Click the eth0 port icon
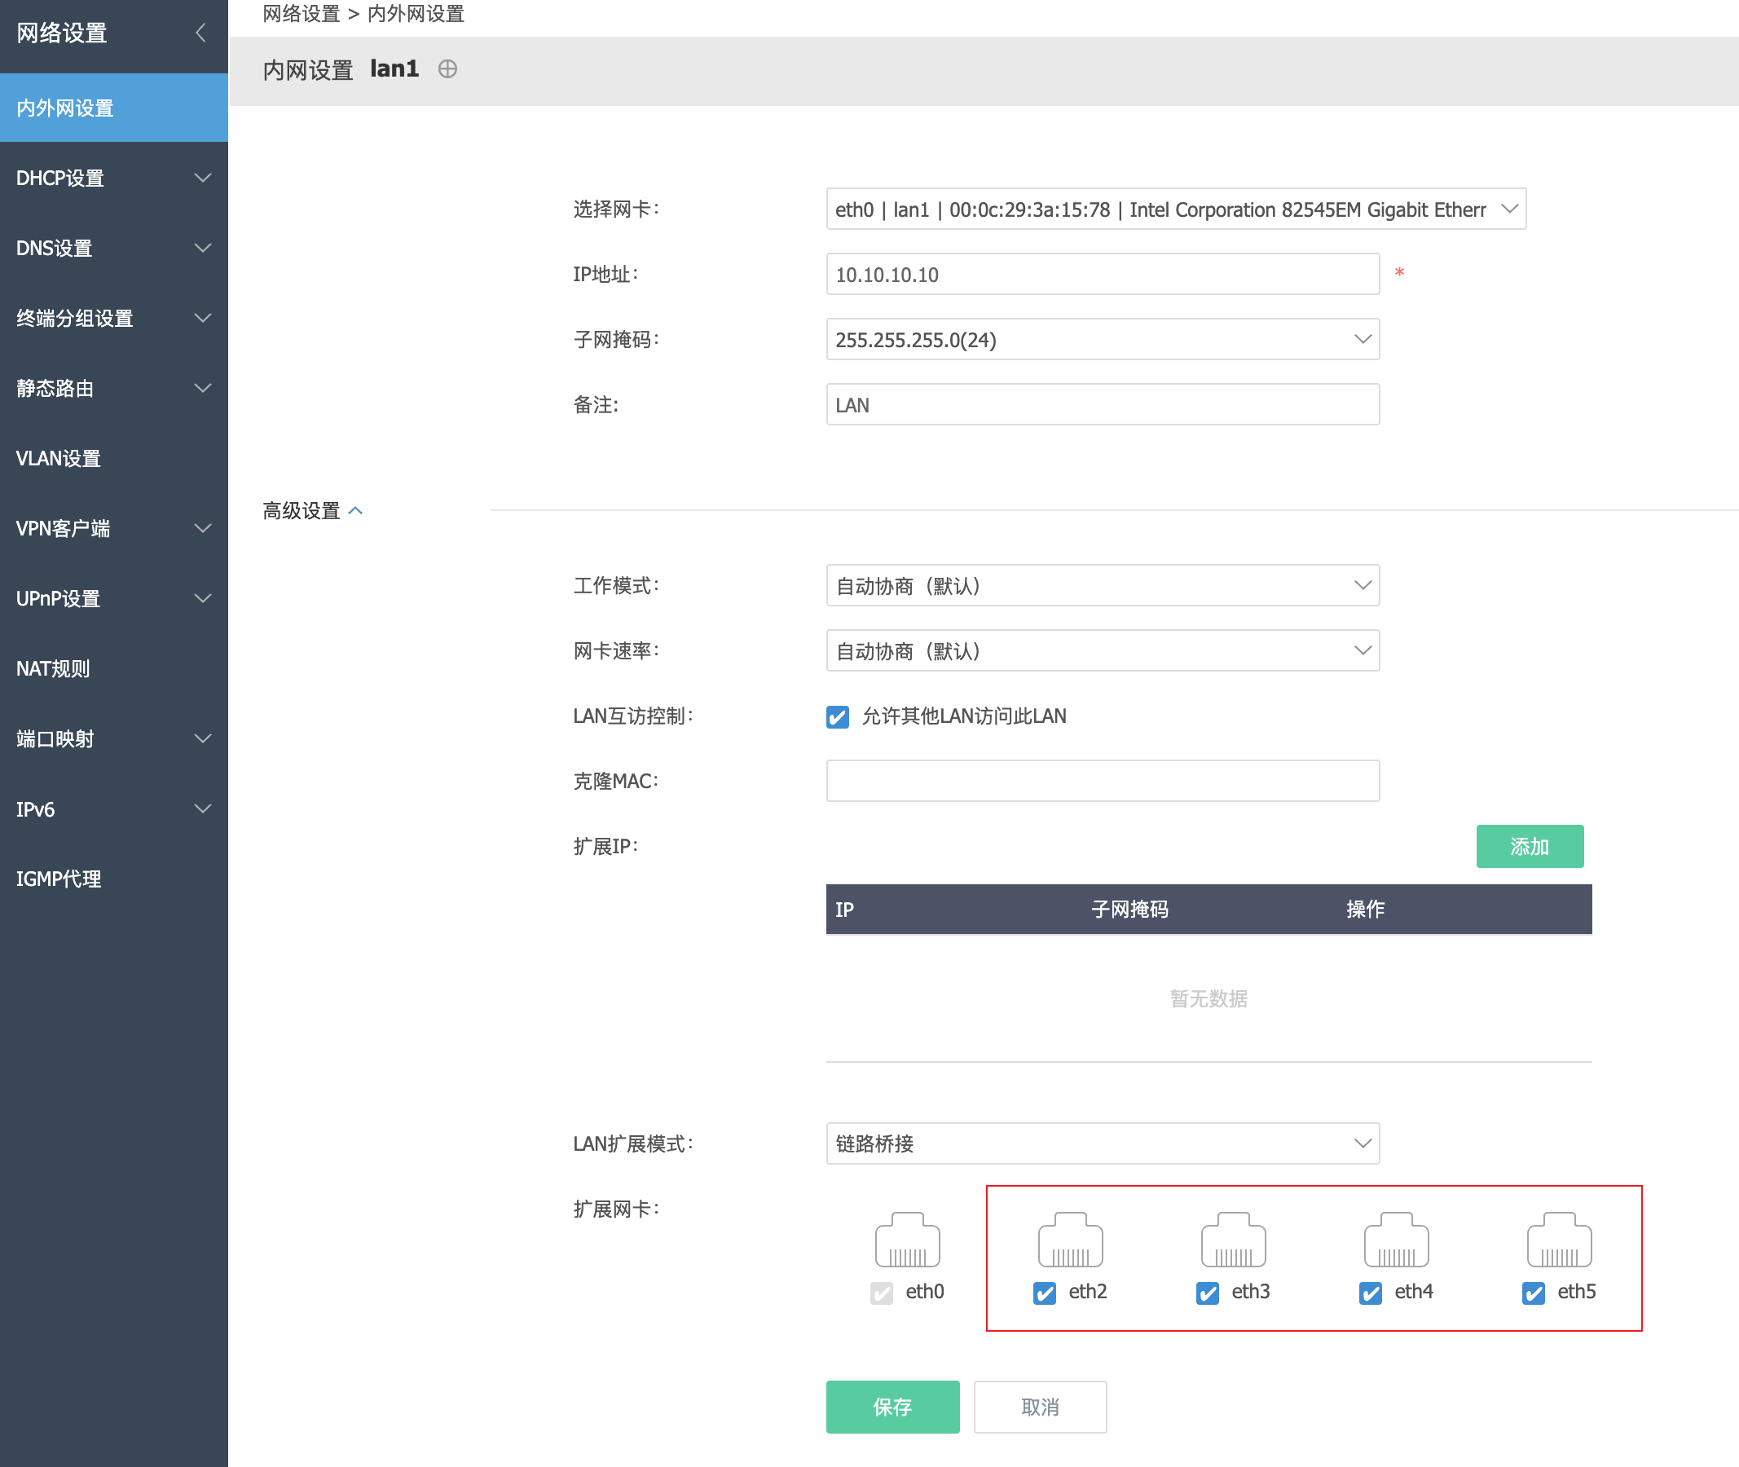This screenshot has width=1739, height=1467. [906, 1239]
